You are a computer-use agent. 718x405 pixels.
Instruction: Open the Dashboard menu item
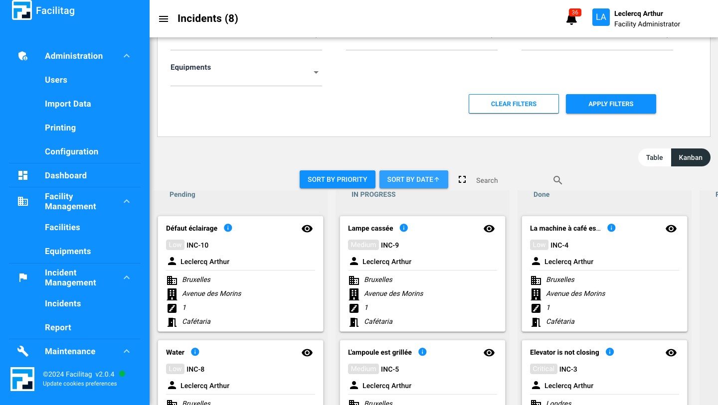65,175
